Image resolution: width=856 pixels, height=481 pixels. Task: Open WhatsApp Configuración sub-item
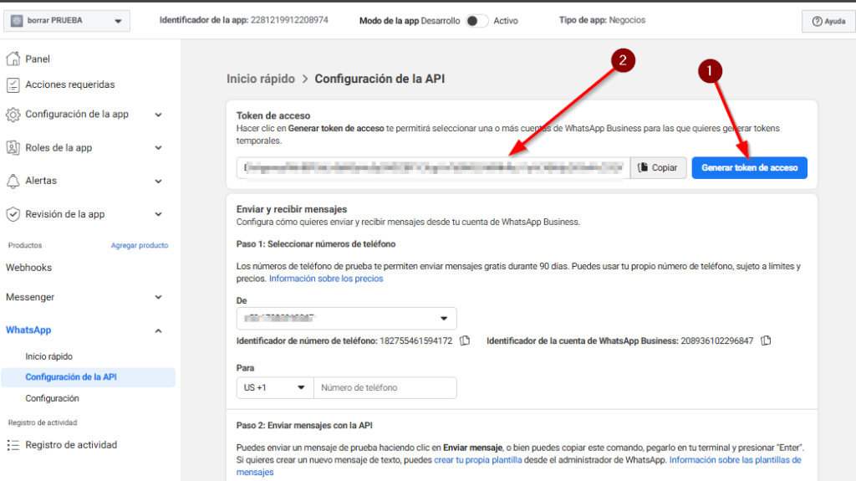52,398
